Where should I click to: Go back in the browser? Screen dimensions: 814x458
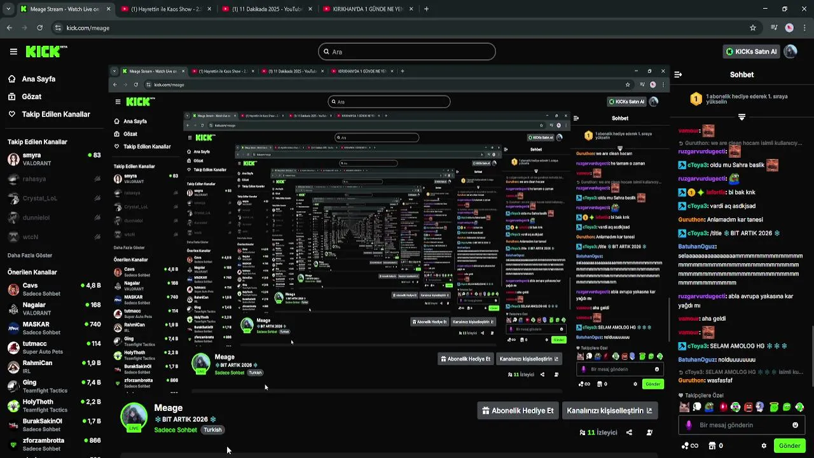(x=10, y=28)
